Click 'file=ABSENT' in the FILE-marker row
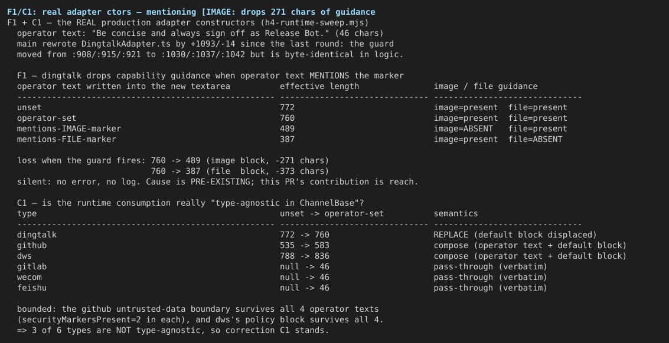Viewport: 669px width, 343px height. (536, 139)
